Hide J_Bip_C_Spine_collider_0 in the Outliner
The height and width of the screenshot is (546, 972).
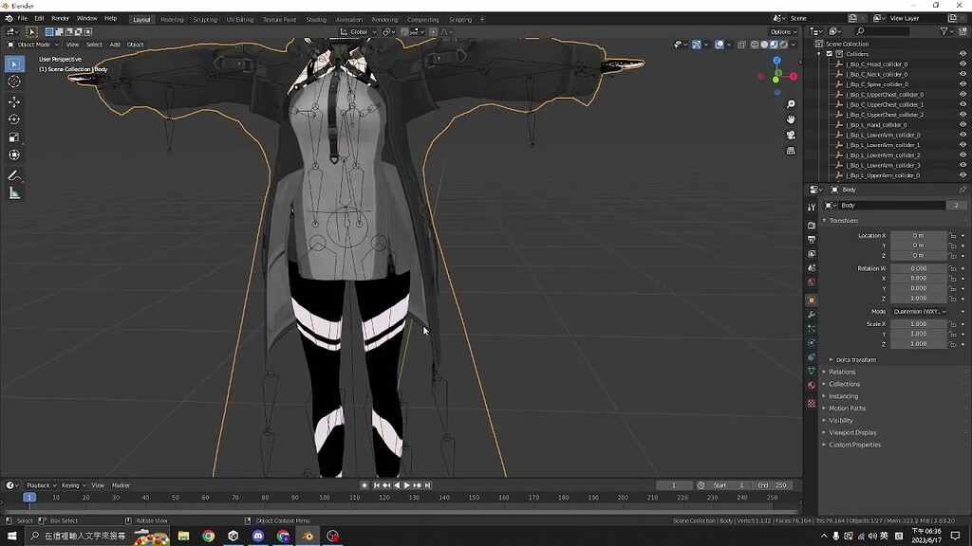(963, 84)
